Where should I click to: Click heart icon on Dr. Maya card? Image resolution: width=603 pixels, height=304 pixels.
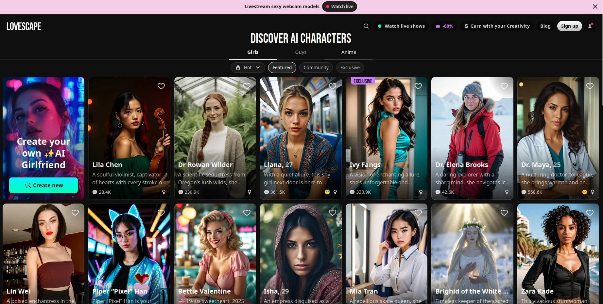pyautogui.click(x=590, y=86)
